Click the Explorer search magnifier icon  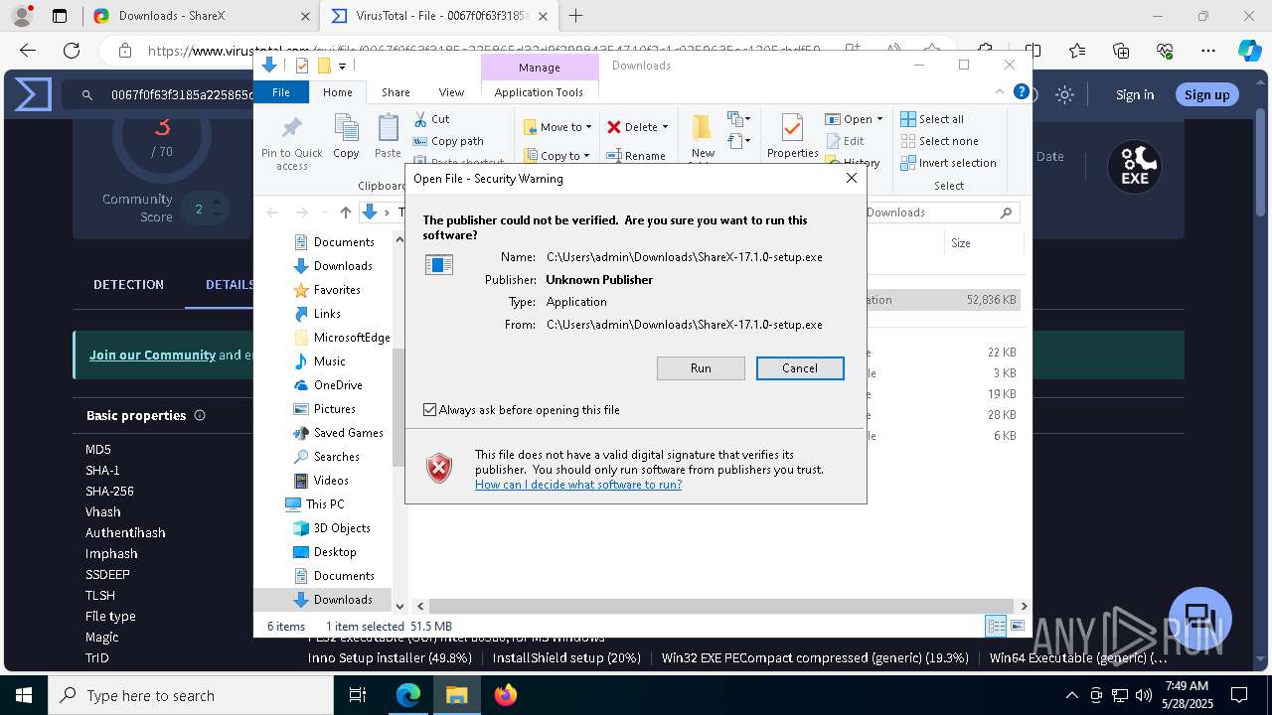1006,213
